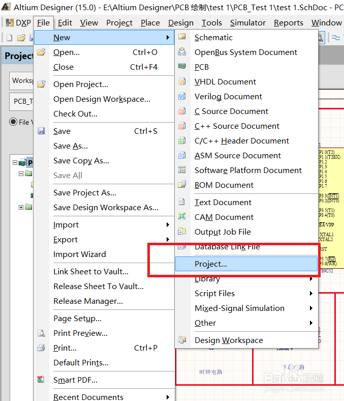
Task: Click the Text Document icon
Action: click(x=182, y=202)
